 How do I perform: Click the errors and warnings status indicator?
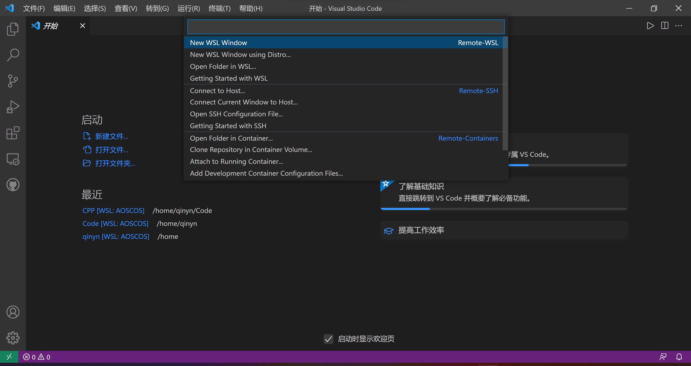click(37, 357)
